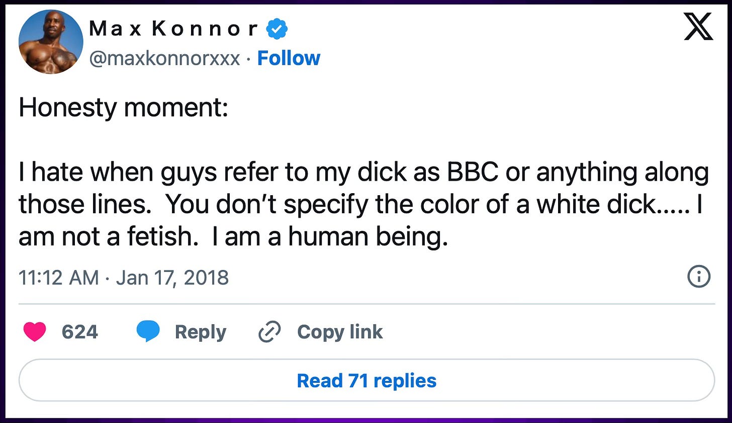
Task: Click the chain link copy icon
Action: (x=269, y=332)
